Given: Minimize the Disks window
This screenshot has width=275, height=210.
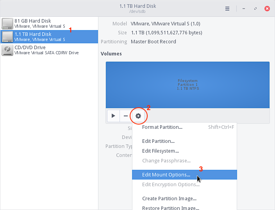Looking at the screenshot, I should coord(243,8).
